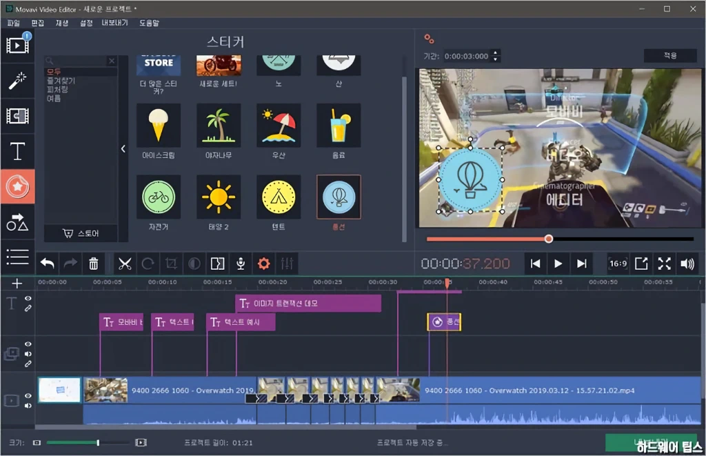Jump to previous frame

(x=535, y=264)
